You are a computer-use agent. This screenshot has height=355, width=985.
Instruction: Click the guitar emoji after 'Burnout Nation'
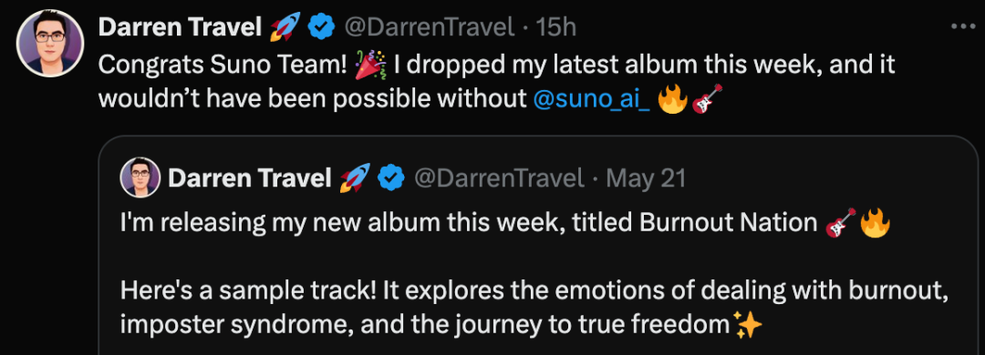click(x=840, y=223)
